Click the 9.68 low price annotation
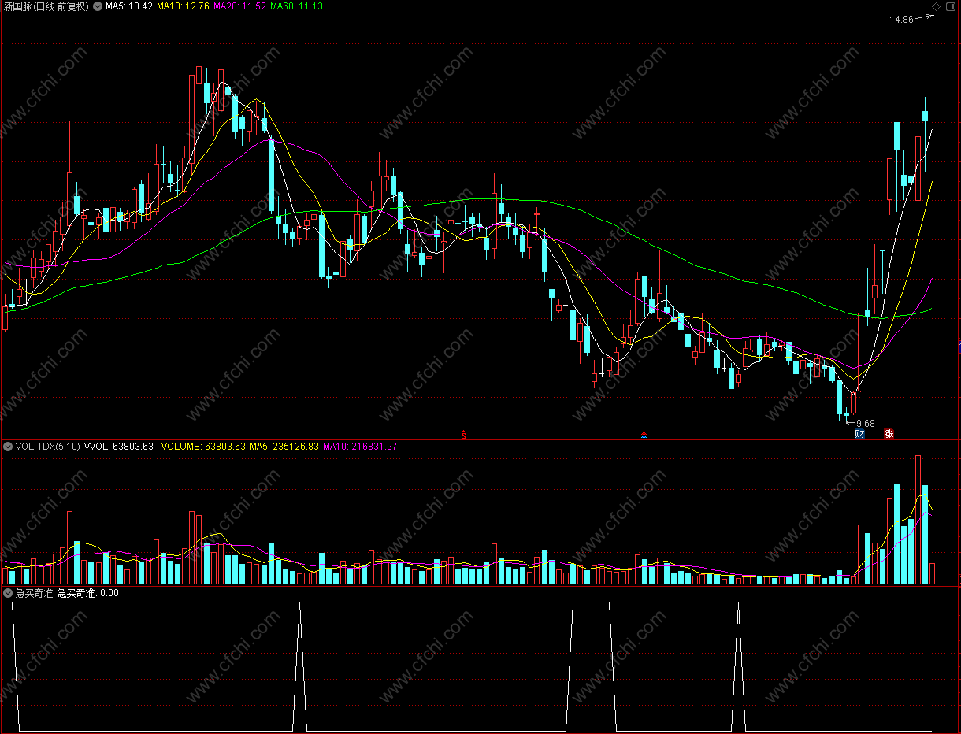Screen dimensions: 961x734 865,423
